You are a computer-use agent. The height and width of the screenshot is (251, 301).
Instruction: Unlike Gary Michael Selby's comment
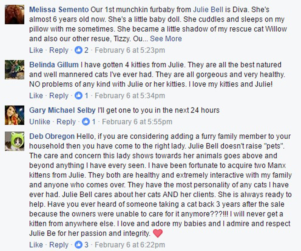[x=40, y=121]
